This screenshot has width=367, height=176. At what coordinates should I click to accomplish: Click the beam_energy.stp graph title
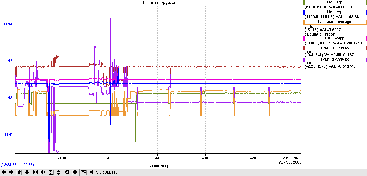159,3
